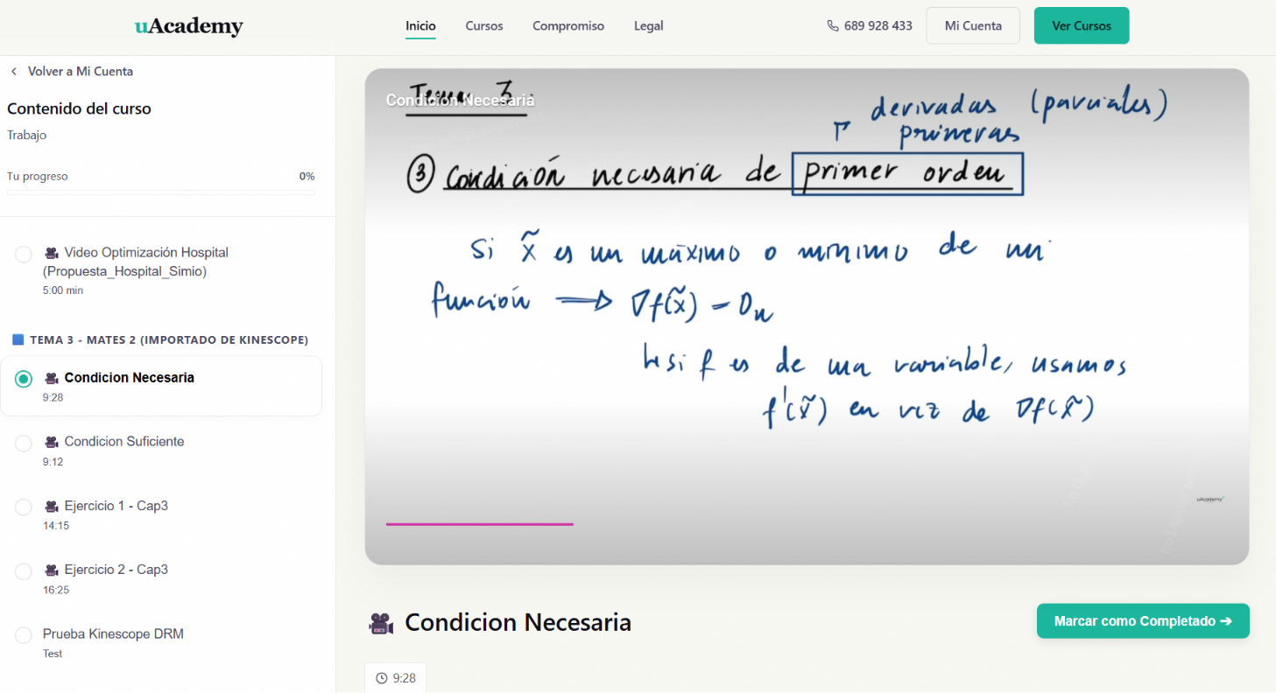
Task: Click the Ver Cursos button
Action: [x=1082, y=25]
